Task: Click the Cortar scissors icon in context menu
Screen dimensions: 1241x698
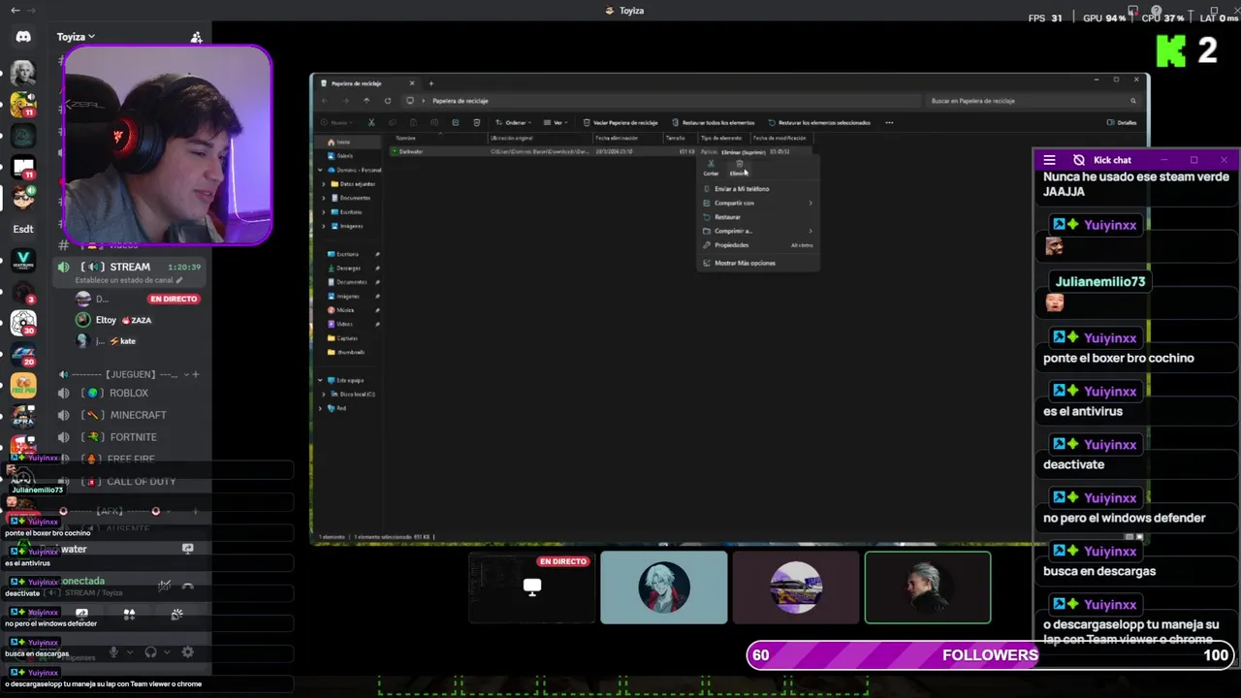Action: click(711, 165)
